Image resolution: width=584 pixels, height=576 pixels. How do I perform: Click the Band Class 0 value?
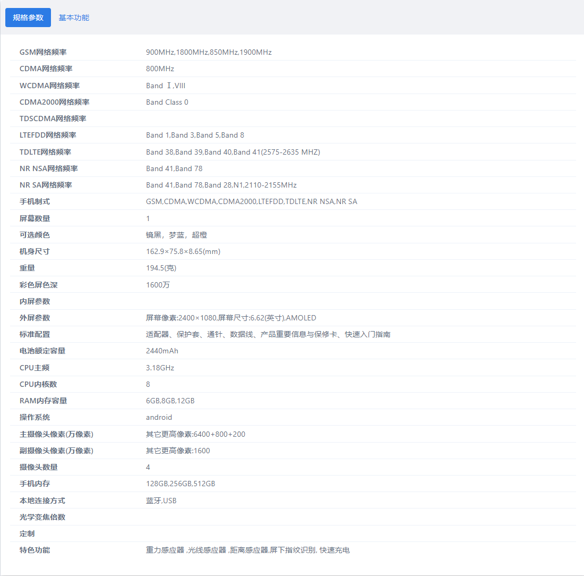(167, 102)
